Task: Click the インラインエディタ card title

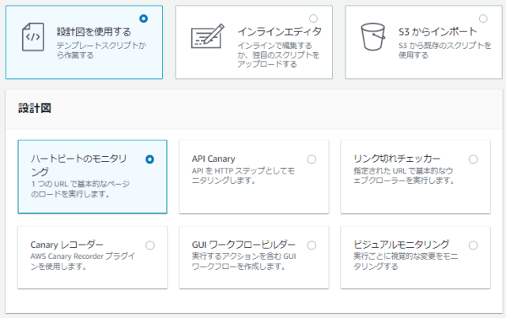Action: pyautogui.click(x=279, y=32)
